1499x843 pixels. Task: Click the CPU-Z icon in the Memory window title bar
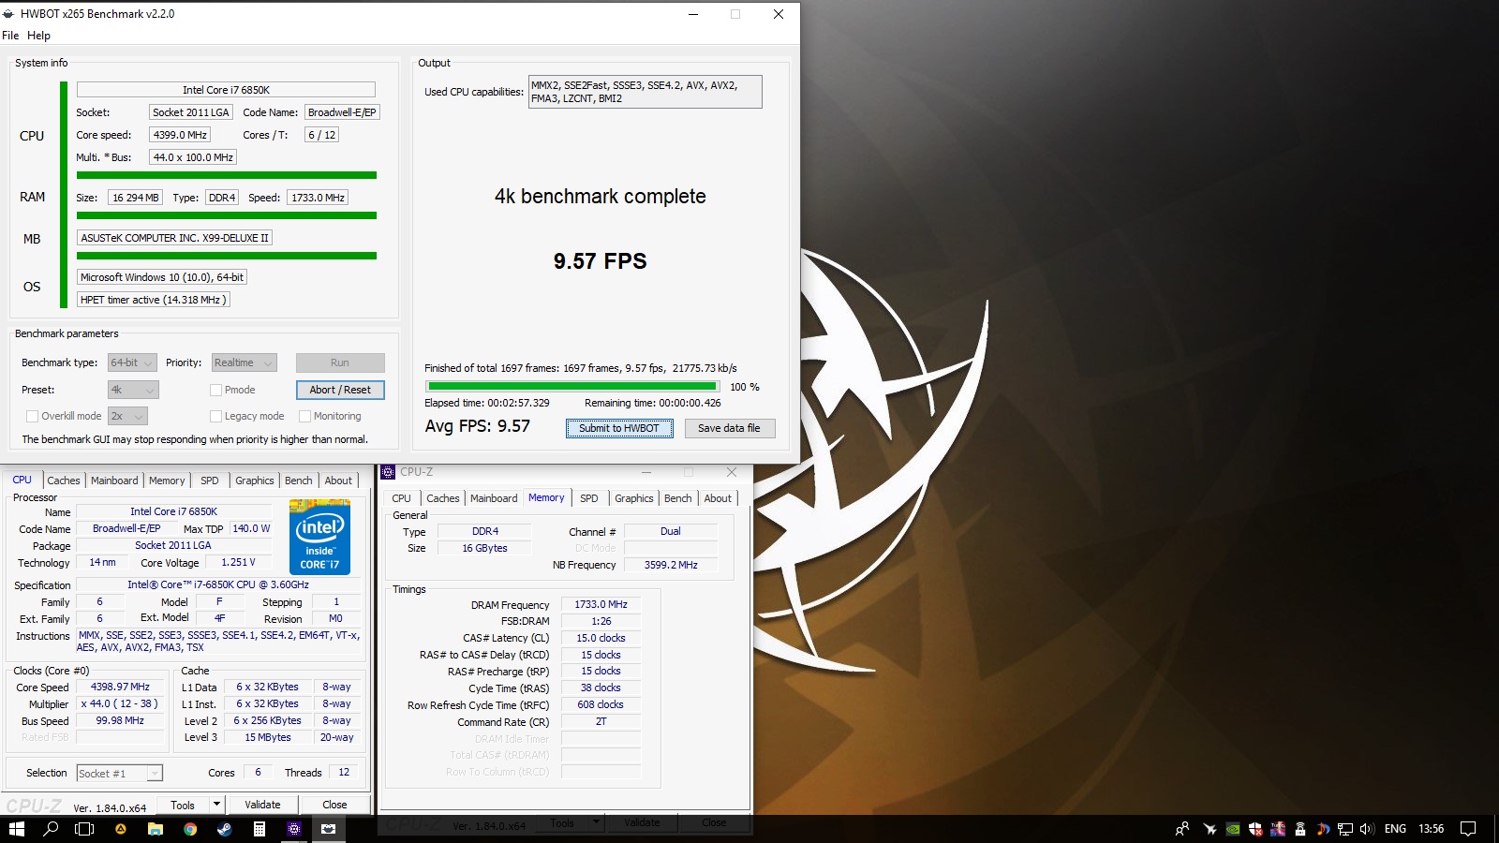click(388, 472)
